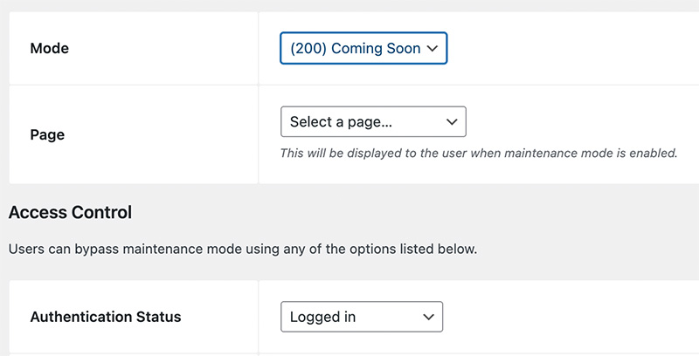Click the Page field label
Image resolution: width=699 pixels, height=356 pixels.
(47, 134)
